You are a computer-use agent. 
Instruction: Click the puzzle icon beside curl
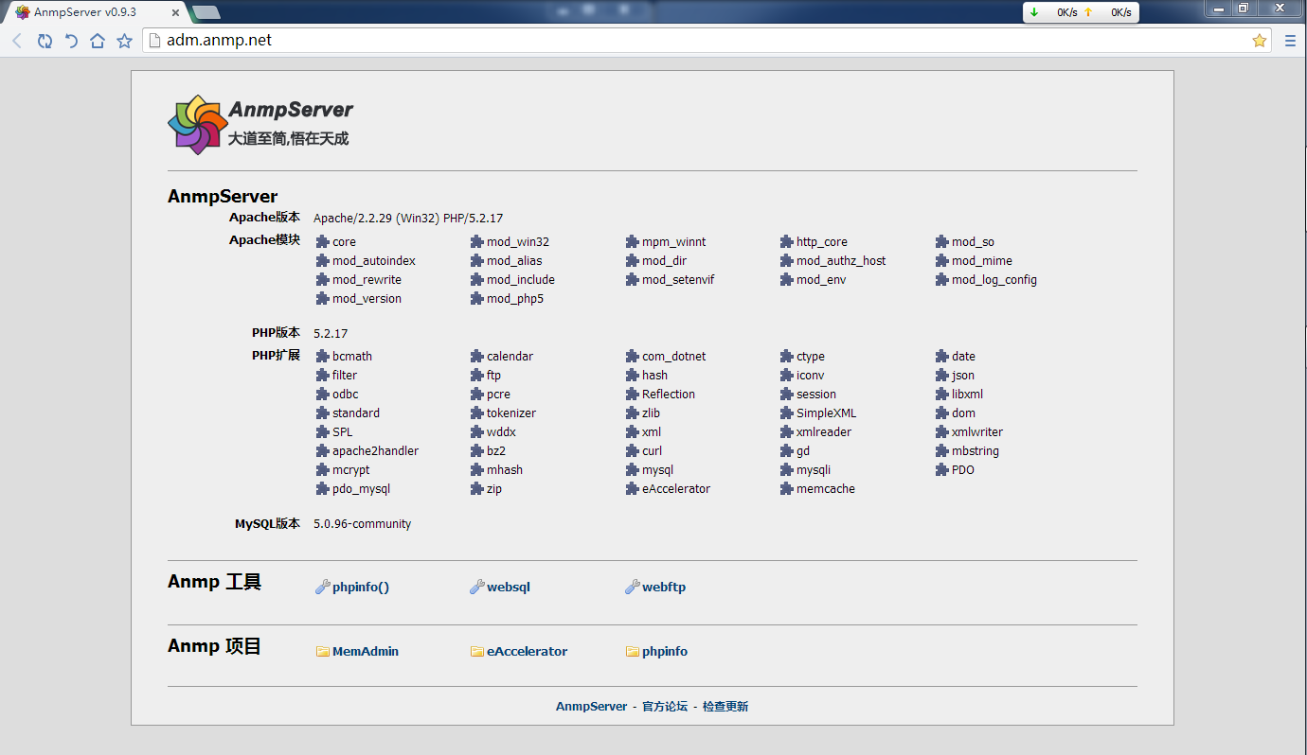click(633, 451)
